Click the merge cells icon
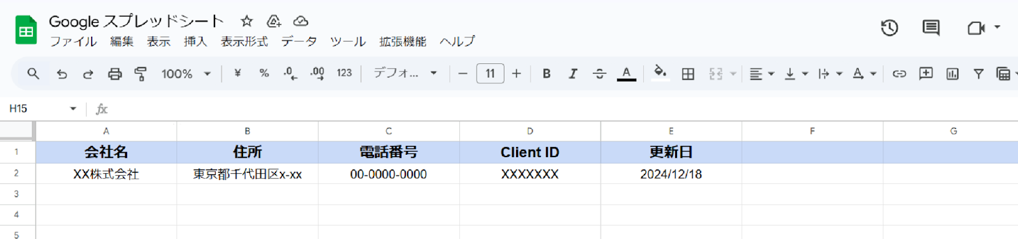 point(716,74)
